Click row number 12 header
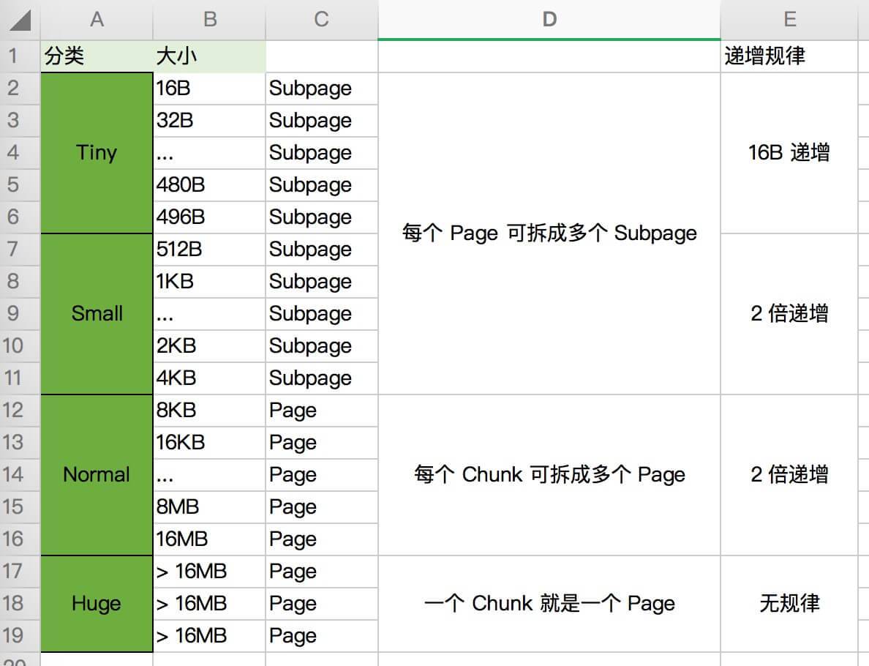Screen dimensions: 869x666 coord(13,411)
